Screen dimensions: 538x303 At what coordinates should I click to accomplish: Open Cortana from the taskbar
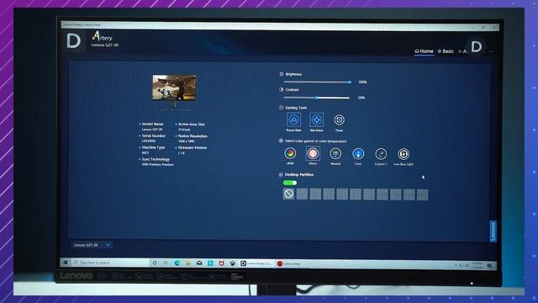point(155,263)
